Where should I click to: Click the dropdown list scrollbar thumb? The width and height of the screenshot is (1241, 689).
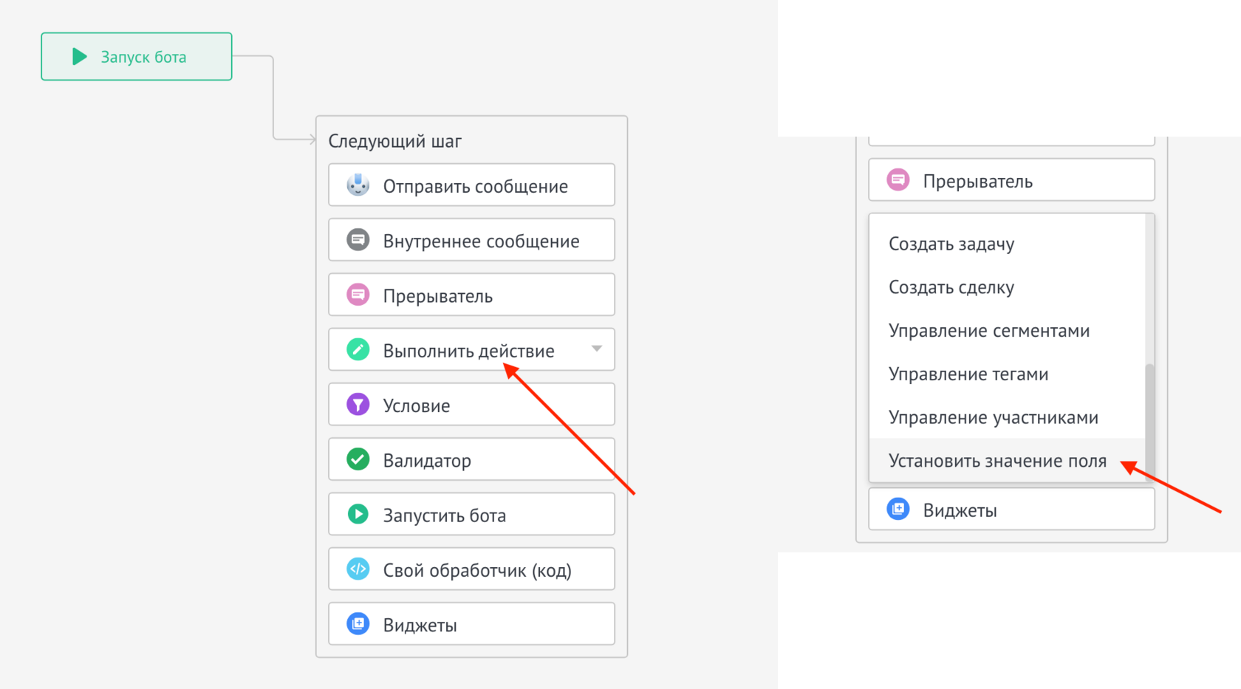click(1149, 421)
